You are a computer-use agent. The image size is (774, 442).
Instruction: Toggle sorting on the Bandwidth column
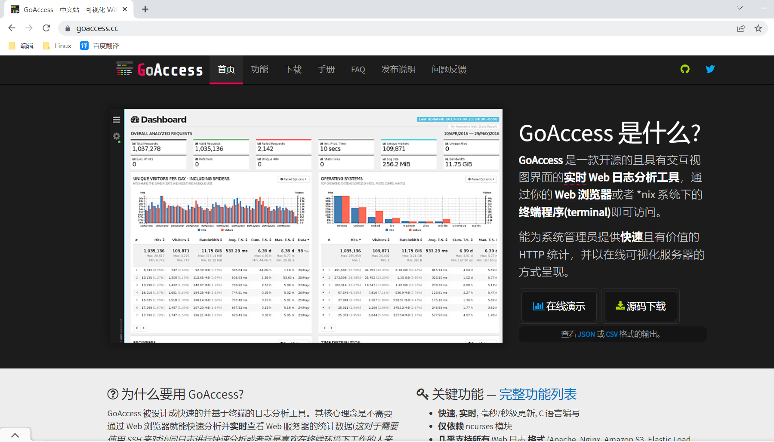[x=210, y=240]
